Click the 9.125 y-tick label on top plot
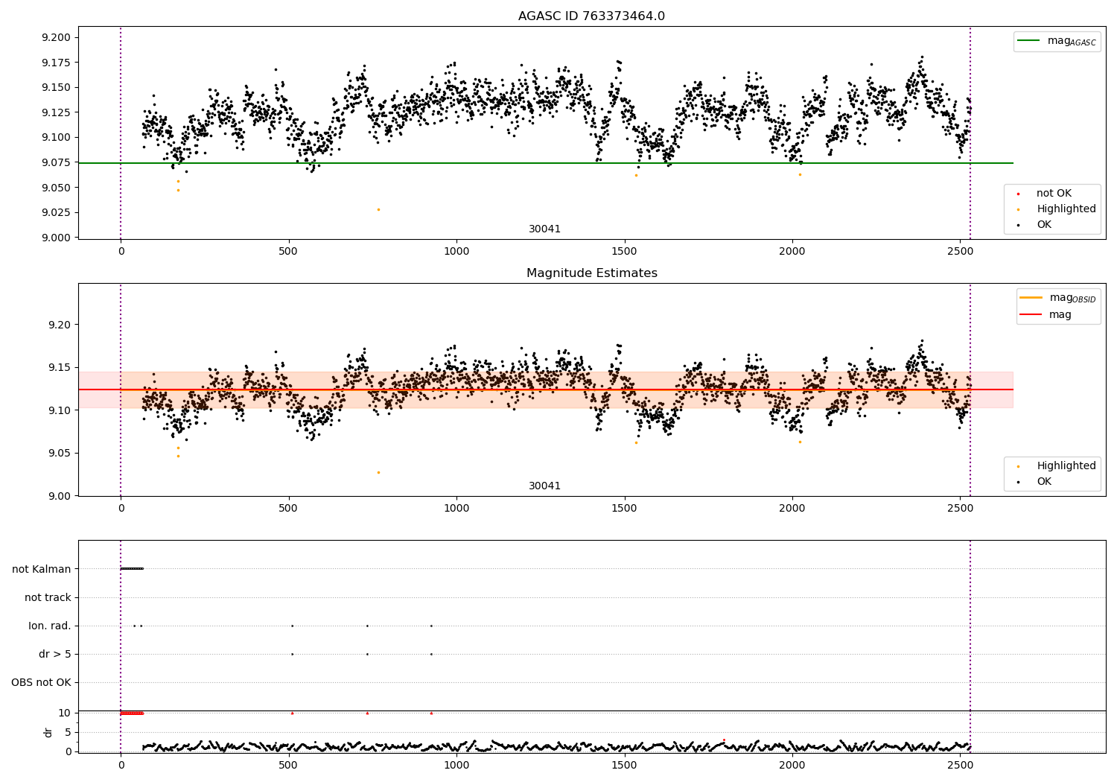The height and width of the screenshot is (782, 1117). [56, 112]
